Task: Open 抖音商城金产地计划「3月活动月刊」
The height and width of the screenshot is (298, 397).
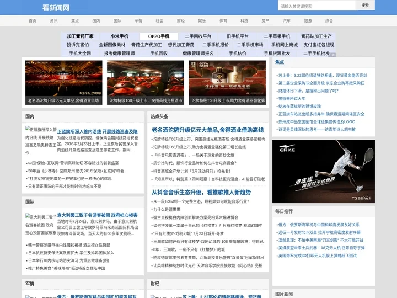Action: [x=192, y=171]
